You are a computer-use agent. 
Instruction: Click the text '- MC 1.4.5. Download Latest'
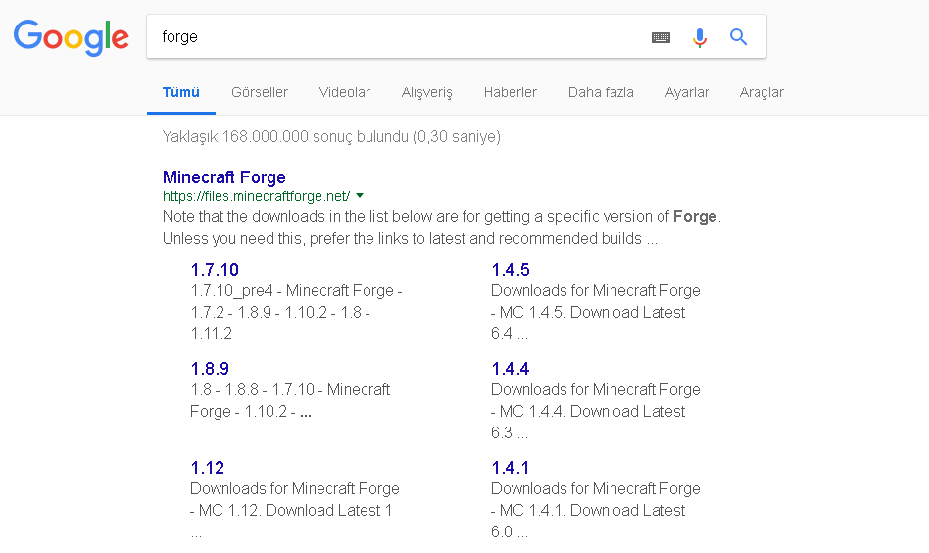click(588, 313)
